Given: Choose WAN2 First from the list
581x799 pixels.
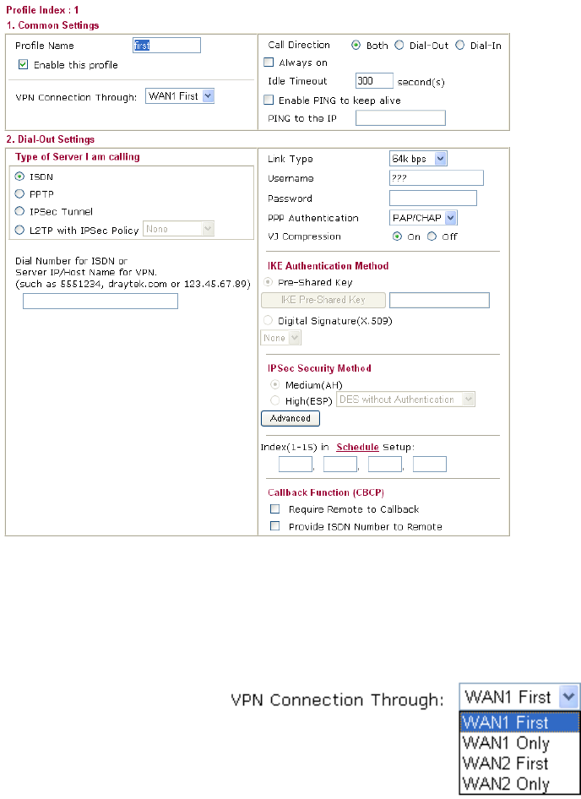Looking at the screenshot, I should tap(519, 763).
